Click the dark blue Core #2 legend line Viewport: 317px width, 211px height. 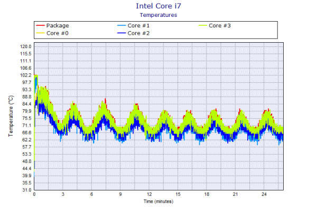click(122, 33)
